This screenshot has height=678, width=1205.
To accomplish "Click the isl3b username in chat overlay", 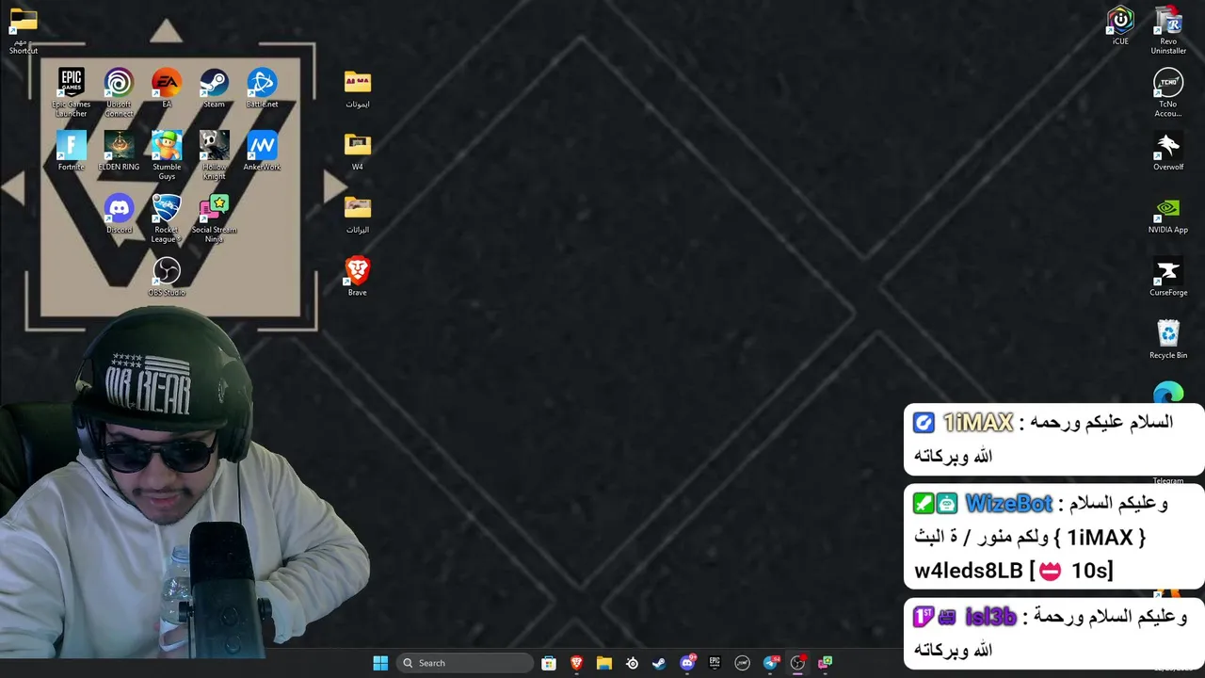I will pyautogui.click(x=990, y=618).
